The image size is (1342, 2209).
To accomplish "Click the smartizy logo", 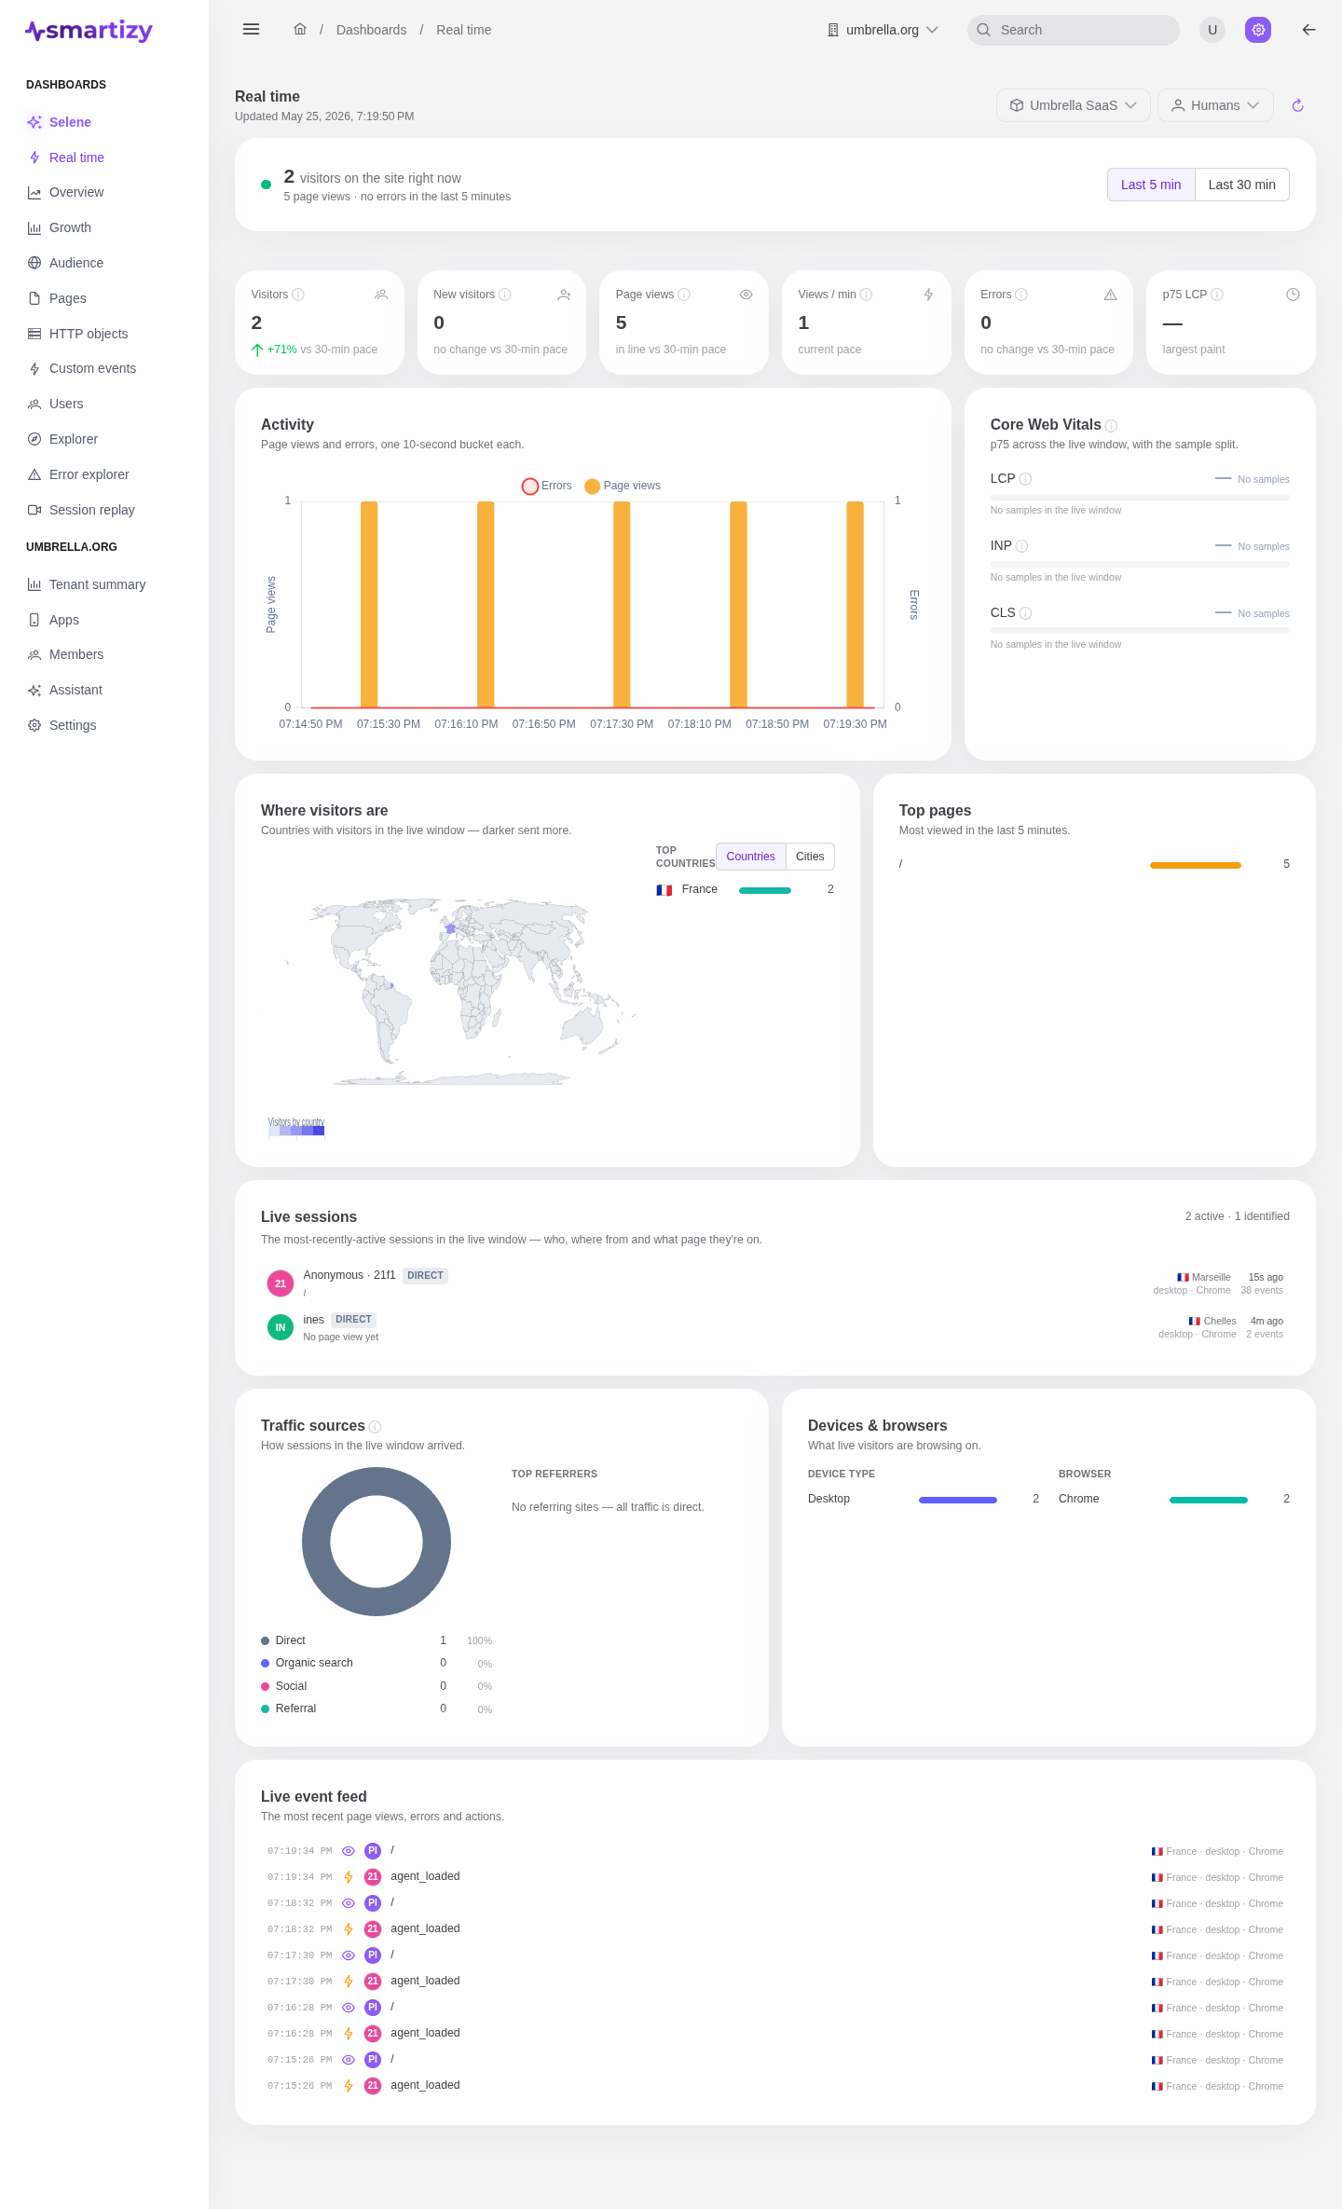I will tap(89, 31).
